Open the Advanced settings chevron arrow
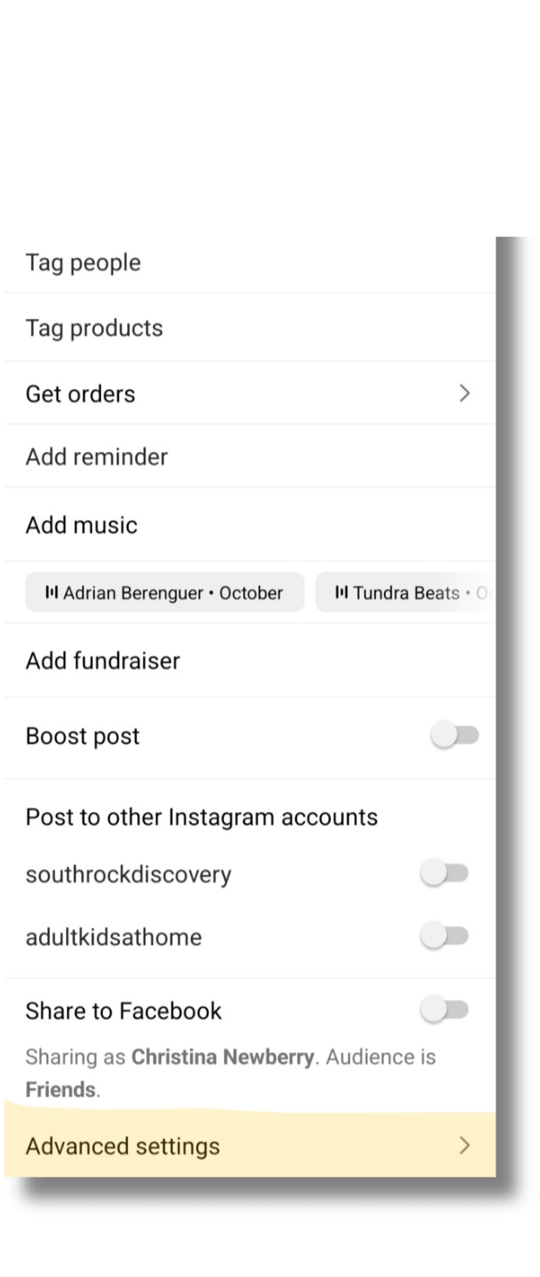Image resolution: width=540 pixels, height=1277 pixels. point(464,1145)
